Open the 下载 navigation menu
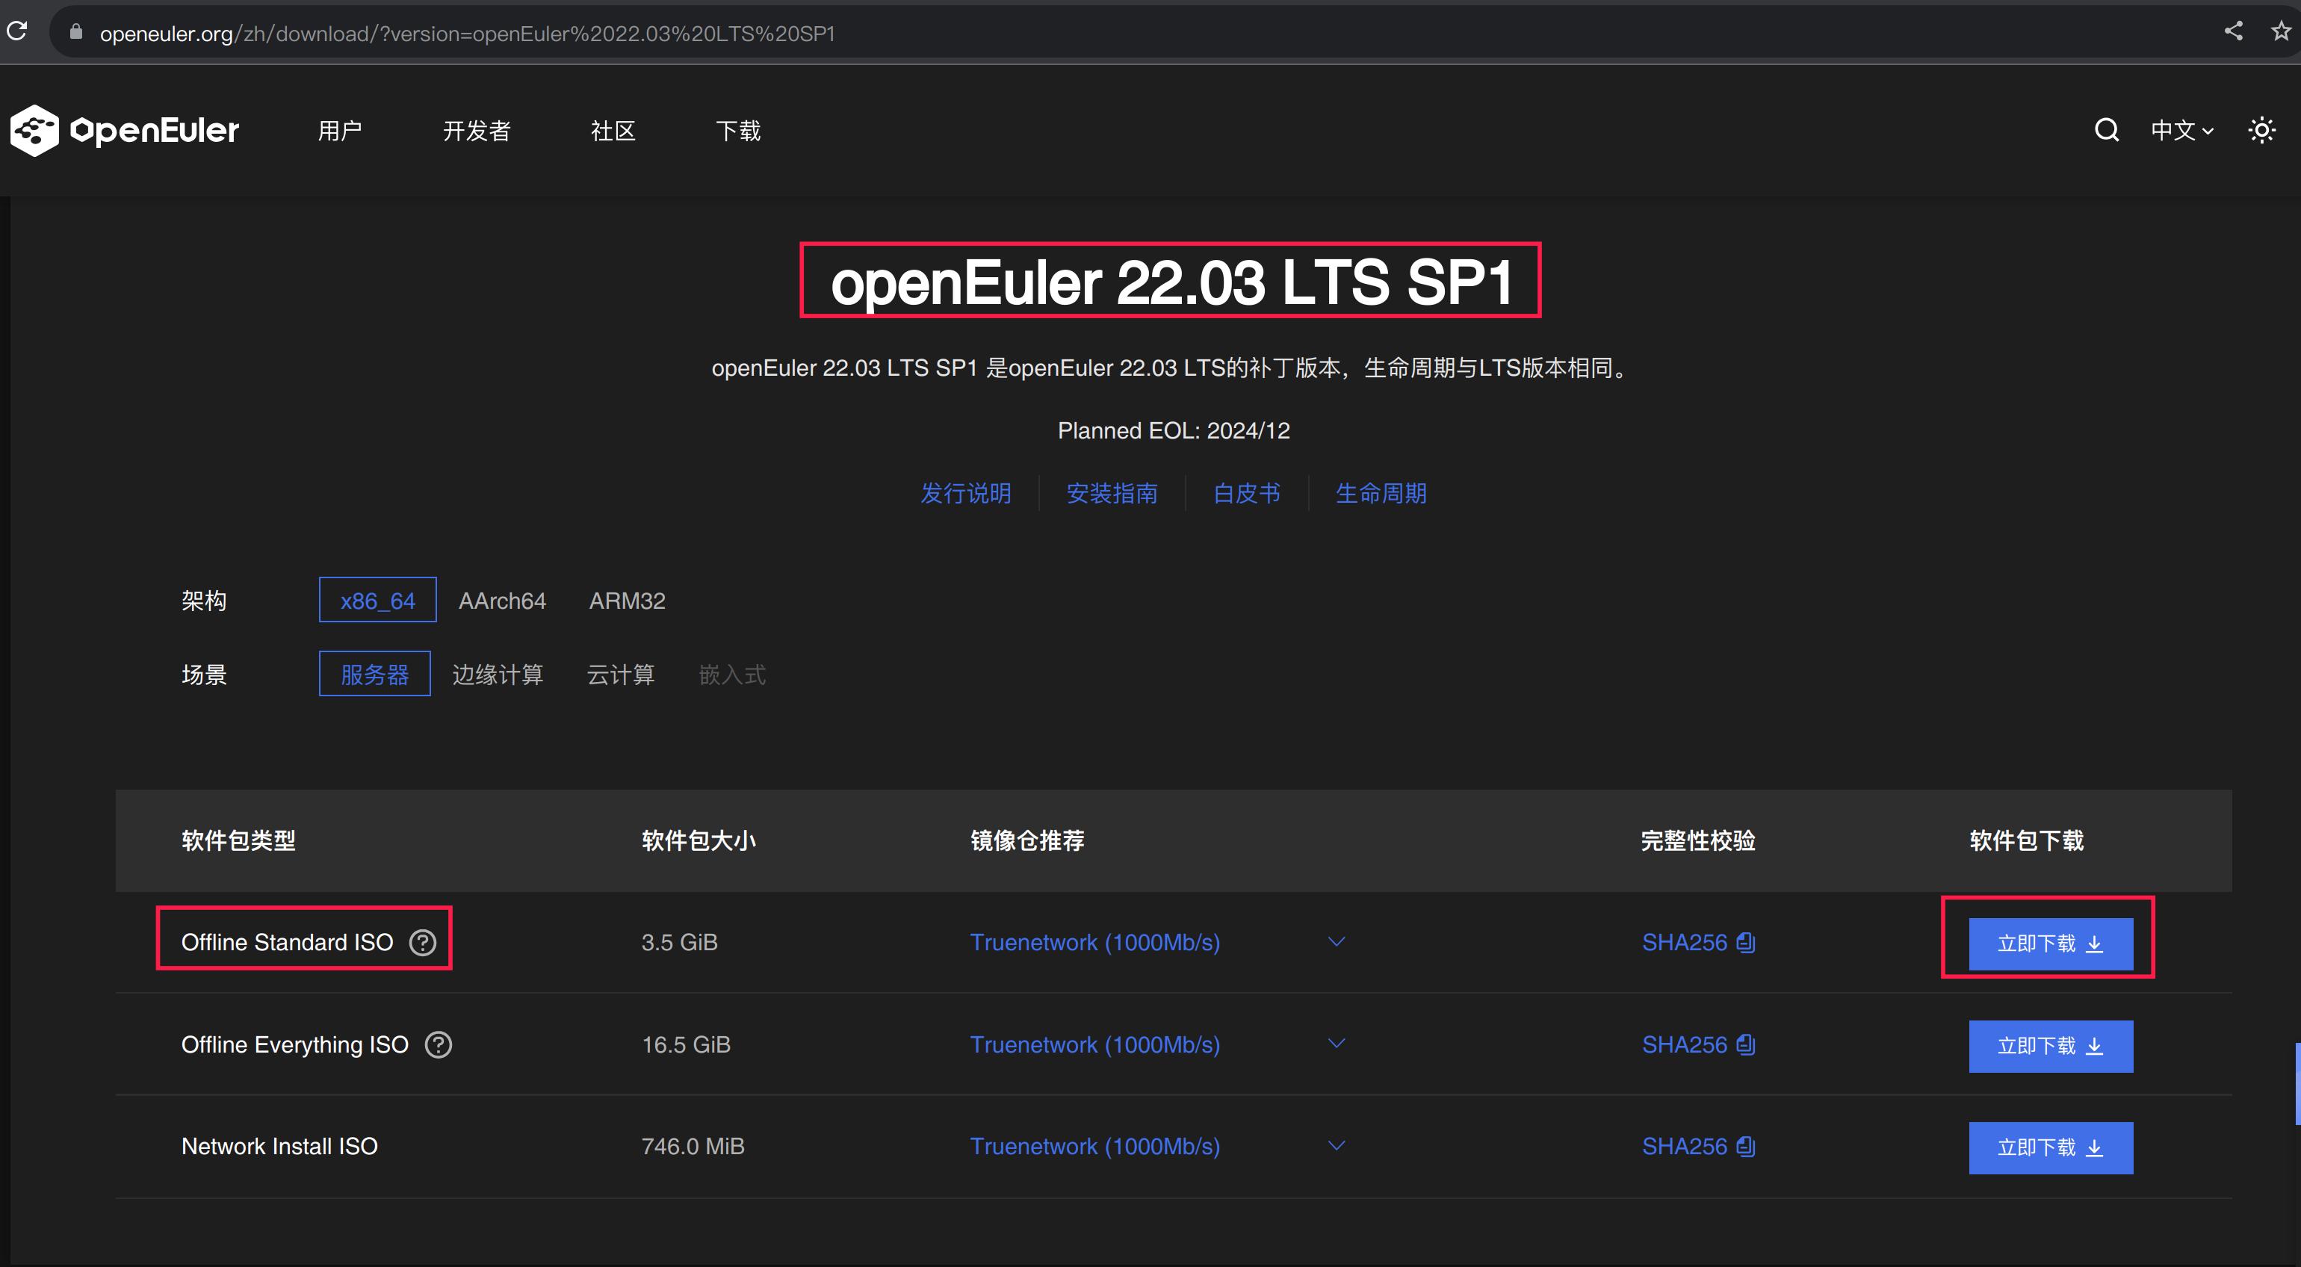Image resolution: width=2301 pixels, height=1267 pixels. coord(738,131)
